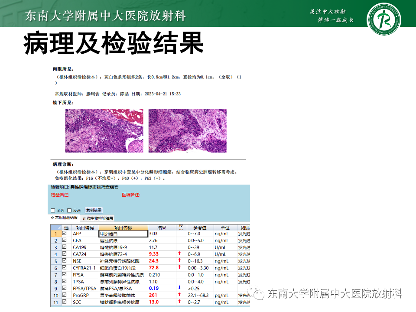Viewport: 416px width, 312px height.
Task: Select the 胃泌素释放肽前体 cell
Action: [123, 296]
